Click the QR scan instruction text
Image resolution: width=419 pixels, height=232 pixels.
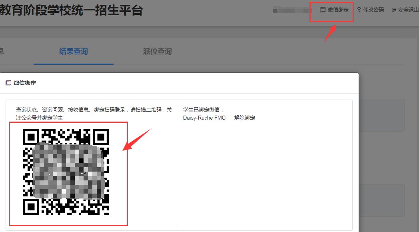pyautogui.click(x=94, y=114)
